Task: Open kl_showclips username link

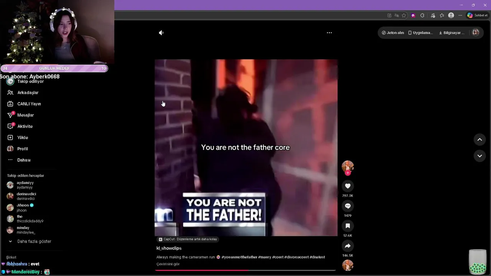Action: point(169,248)
